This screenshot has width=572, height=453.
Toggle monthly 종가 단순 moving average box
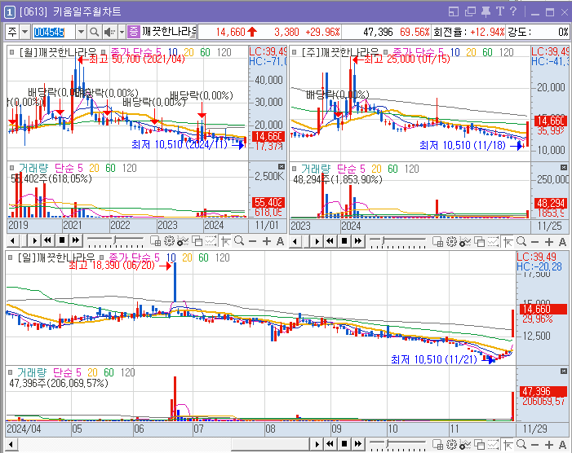[x=104, y=52]
